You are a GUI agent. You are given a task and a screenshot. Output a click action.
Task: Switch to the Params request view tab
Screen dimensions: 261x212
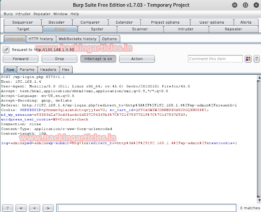[27, 70]
